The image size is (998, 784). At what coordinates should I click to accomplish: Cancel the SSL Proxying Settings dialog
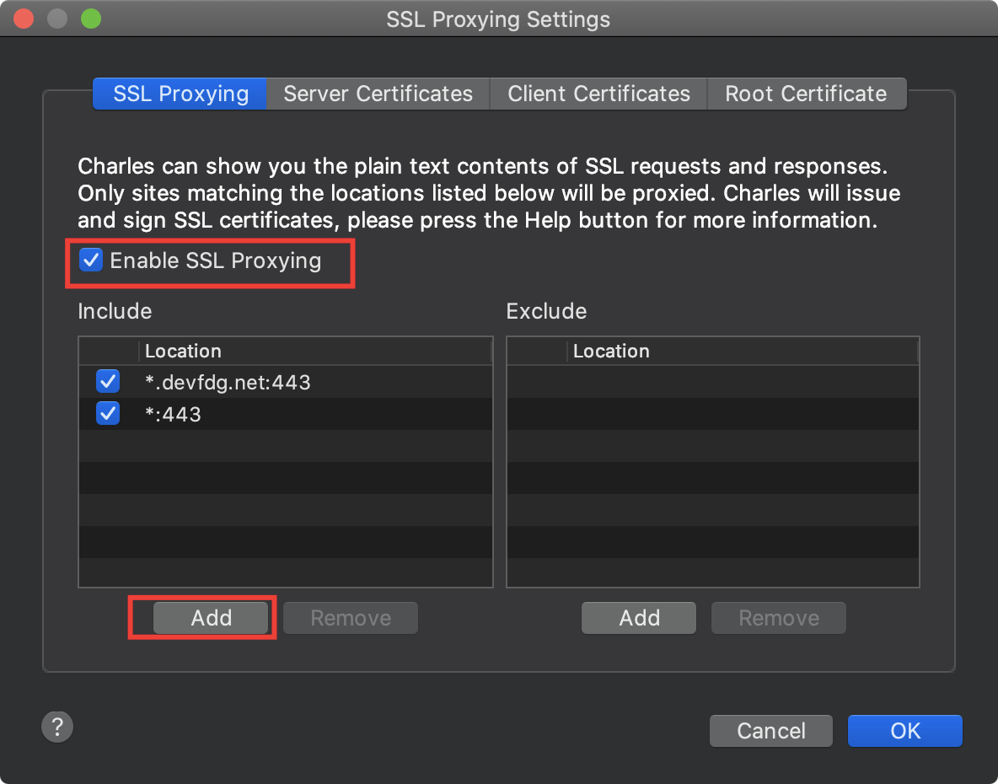(770, 731)
